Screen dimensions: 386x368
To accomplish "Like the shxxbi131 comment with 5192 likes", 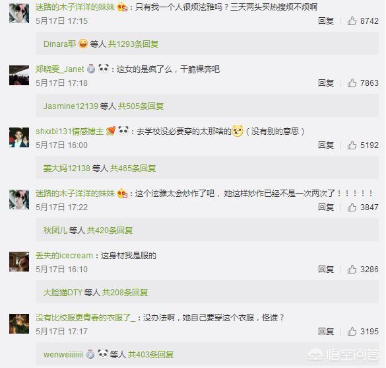I will 352,145.
